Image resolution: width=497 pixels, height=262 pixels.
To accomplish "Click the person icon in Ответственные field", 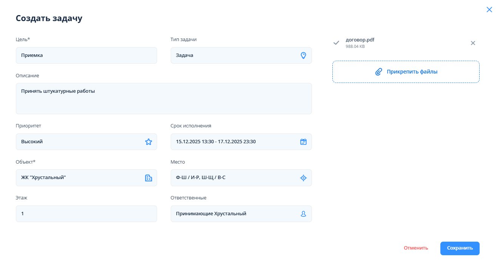I will (303, 214).
